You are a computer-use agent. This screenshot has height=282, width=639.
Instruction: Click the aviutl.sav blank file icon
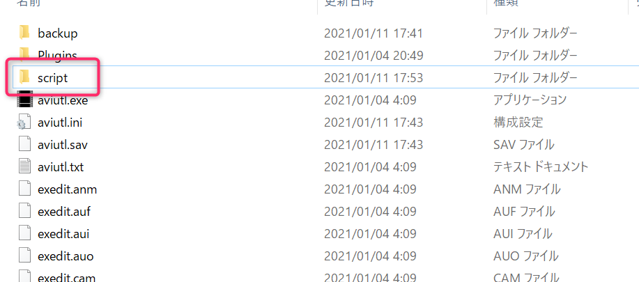pos(24,144)
